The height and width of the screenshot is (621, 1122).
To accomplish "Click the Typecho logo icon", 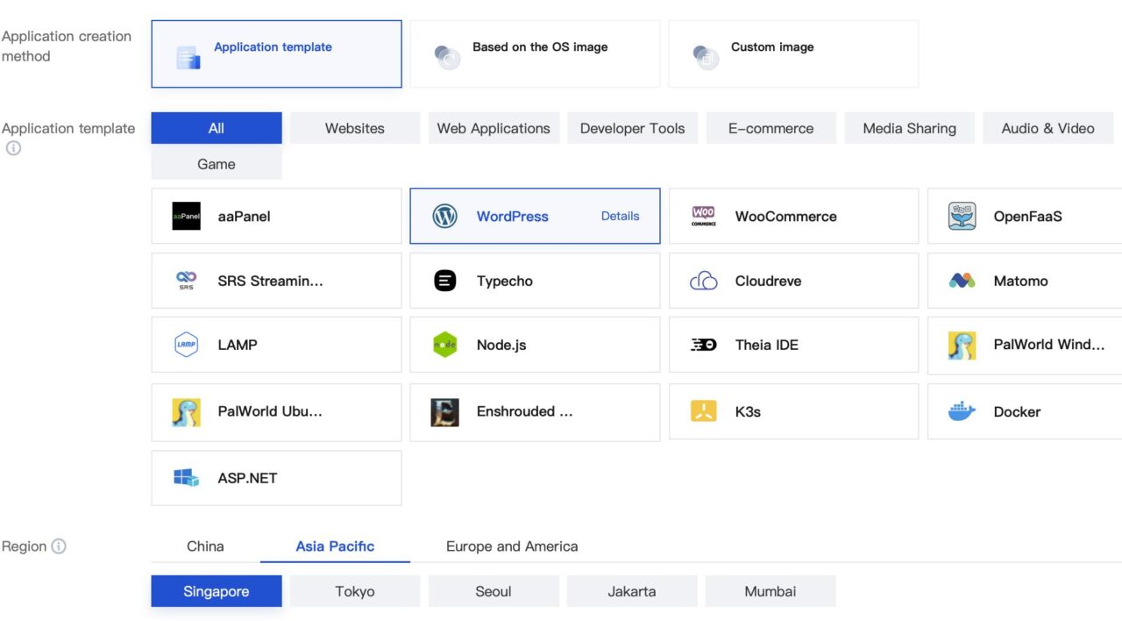I will (445, 281).
